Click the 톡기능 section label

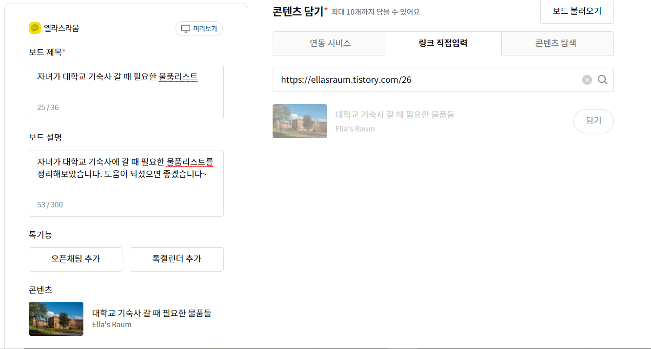point(40,235)
